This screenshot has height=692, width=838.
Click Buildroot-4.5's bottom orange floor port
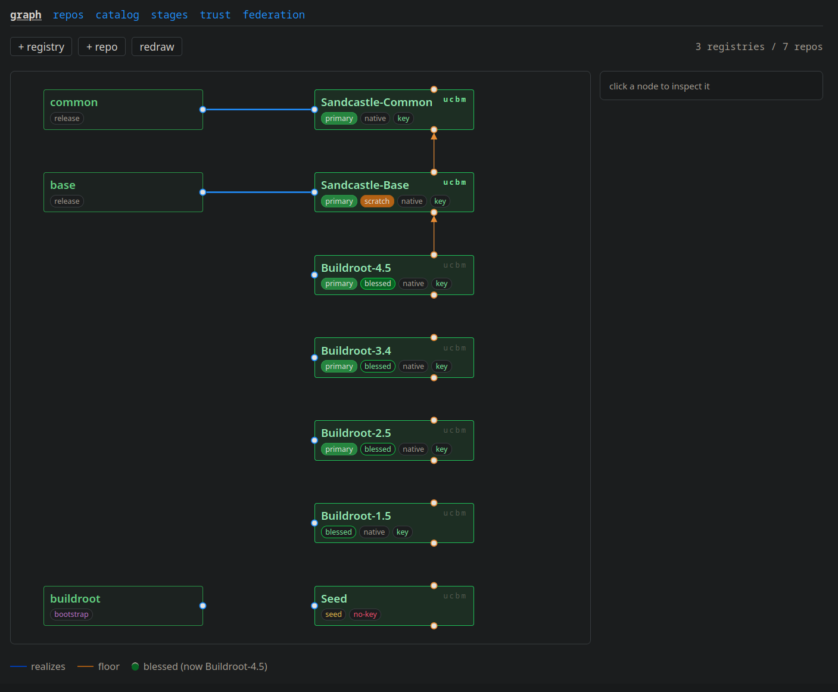pos(434,295)
